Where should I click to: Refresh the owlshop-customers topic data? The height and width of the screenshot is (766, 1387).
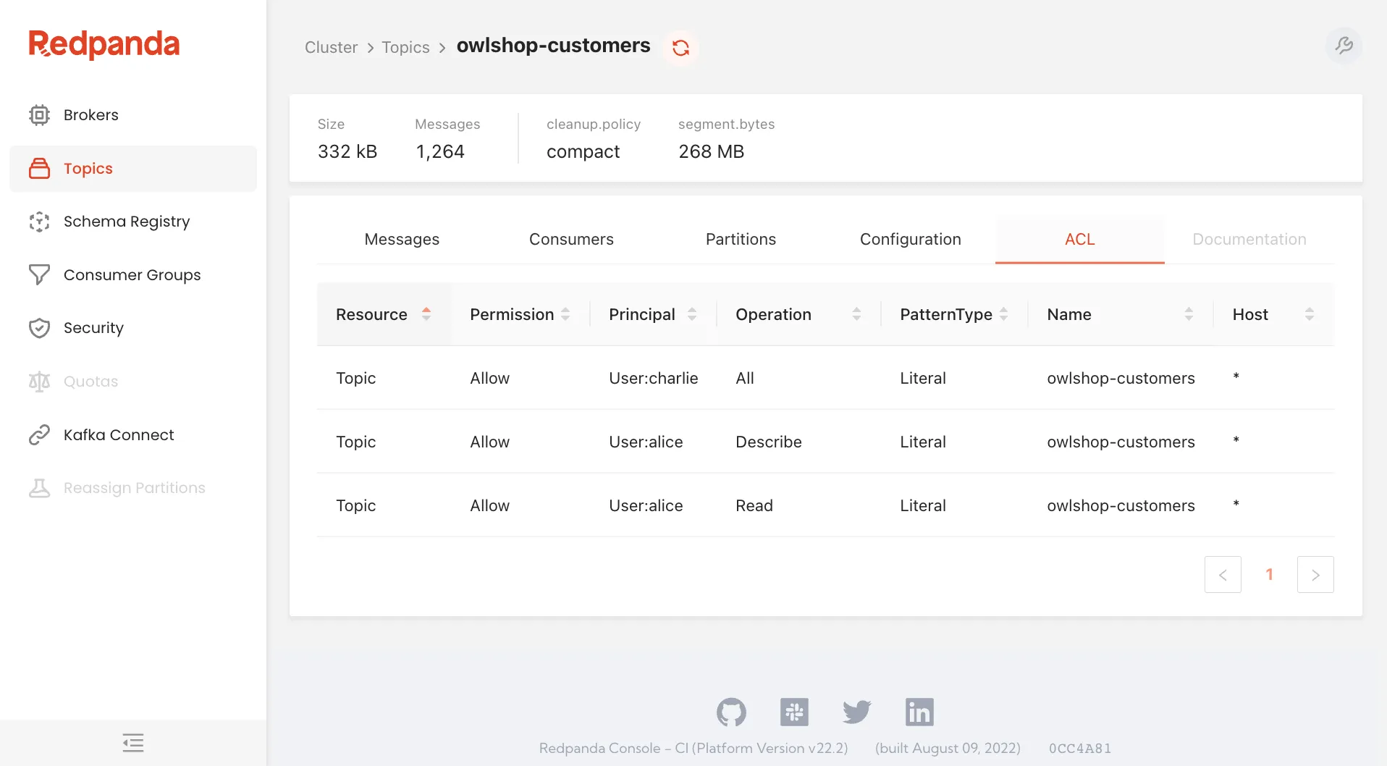click(x=680, y=48)
